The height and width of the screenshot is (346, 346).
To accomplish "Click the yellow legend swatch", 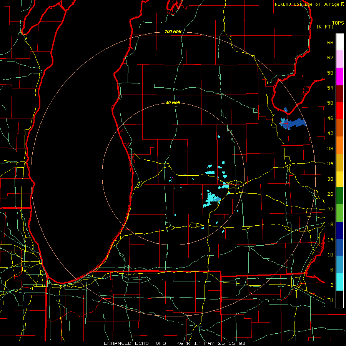I will tap(339, 179).
